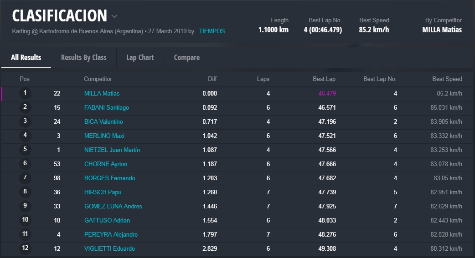Image resolution: width=475 pixels, height=258 pixels.
Task: Select BICA Valentino competitor link
Action: [x=103, y=121]
